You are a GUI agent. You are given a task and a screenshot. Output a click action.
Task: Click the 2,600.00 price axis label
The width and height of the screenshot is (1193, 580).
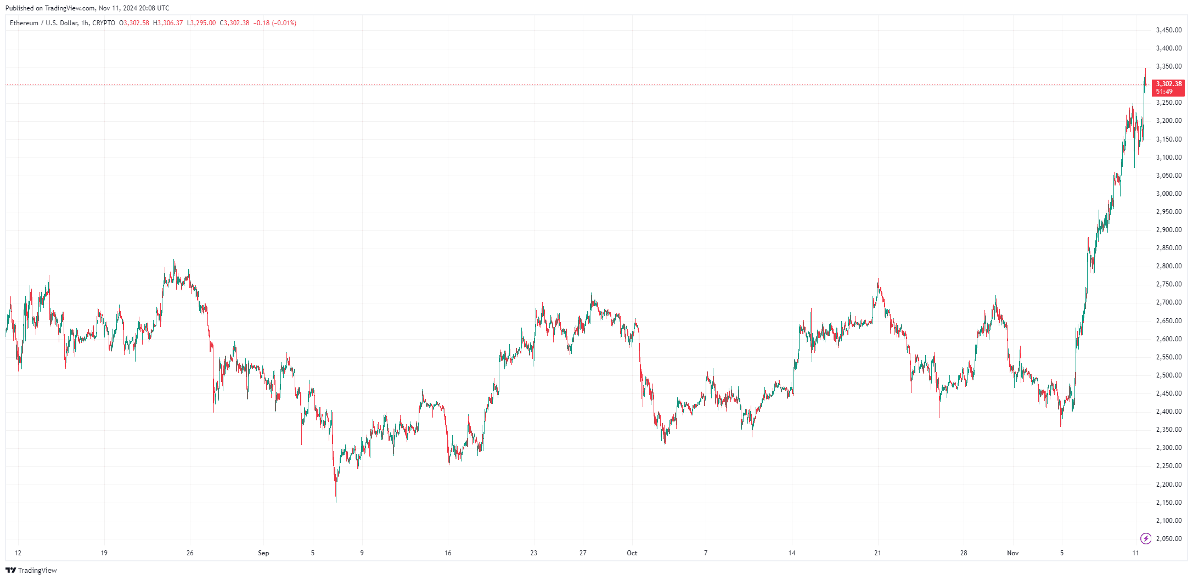click(1169, 339)
